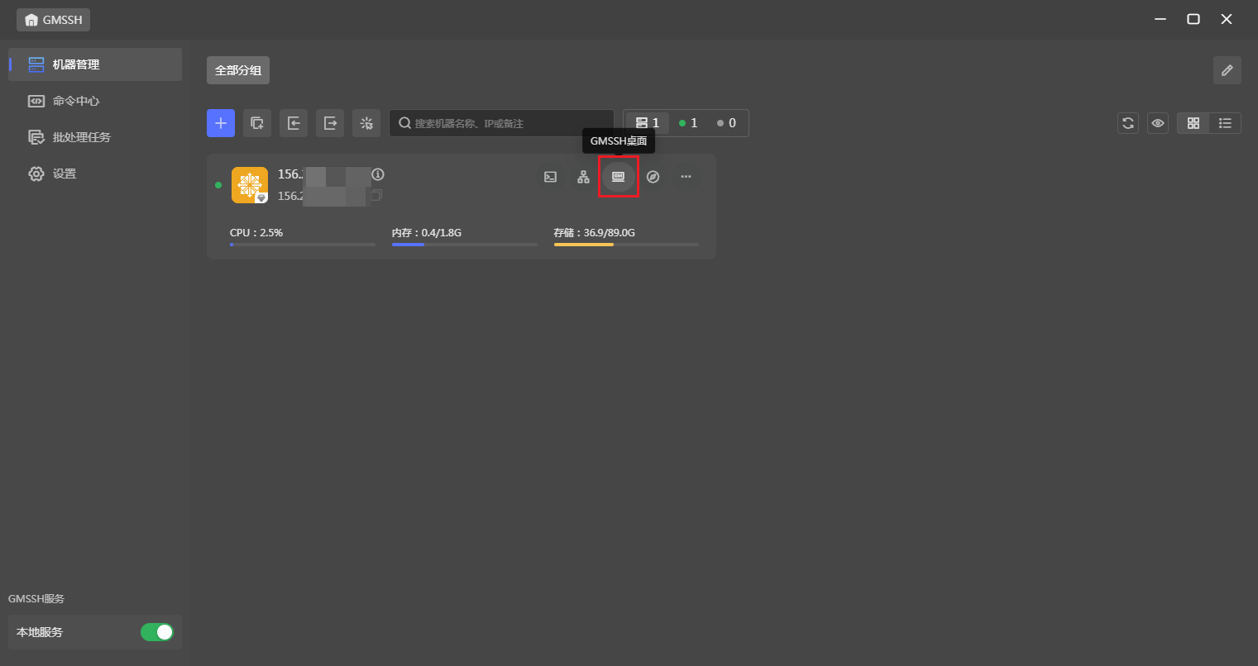Go to 批处理任务 in the sidebar
The image size is (1258, 666).
(x=81, y=137)
